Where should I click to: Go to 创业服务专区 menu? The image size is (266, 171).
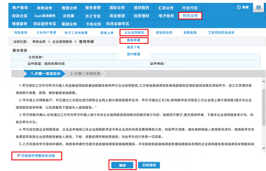45,24
